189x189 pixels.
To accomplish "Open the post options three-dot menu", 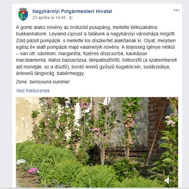I will [176, 10].
